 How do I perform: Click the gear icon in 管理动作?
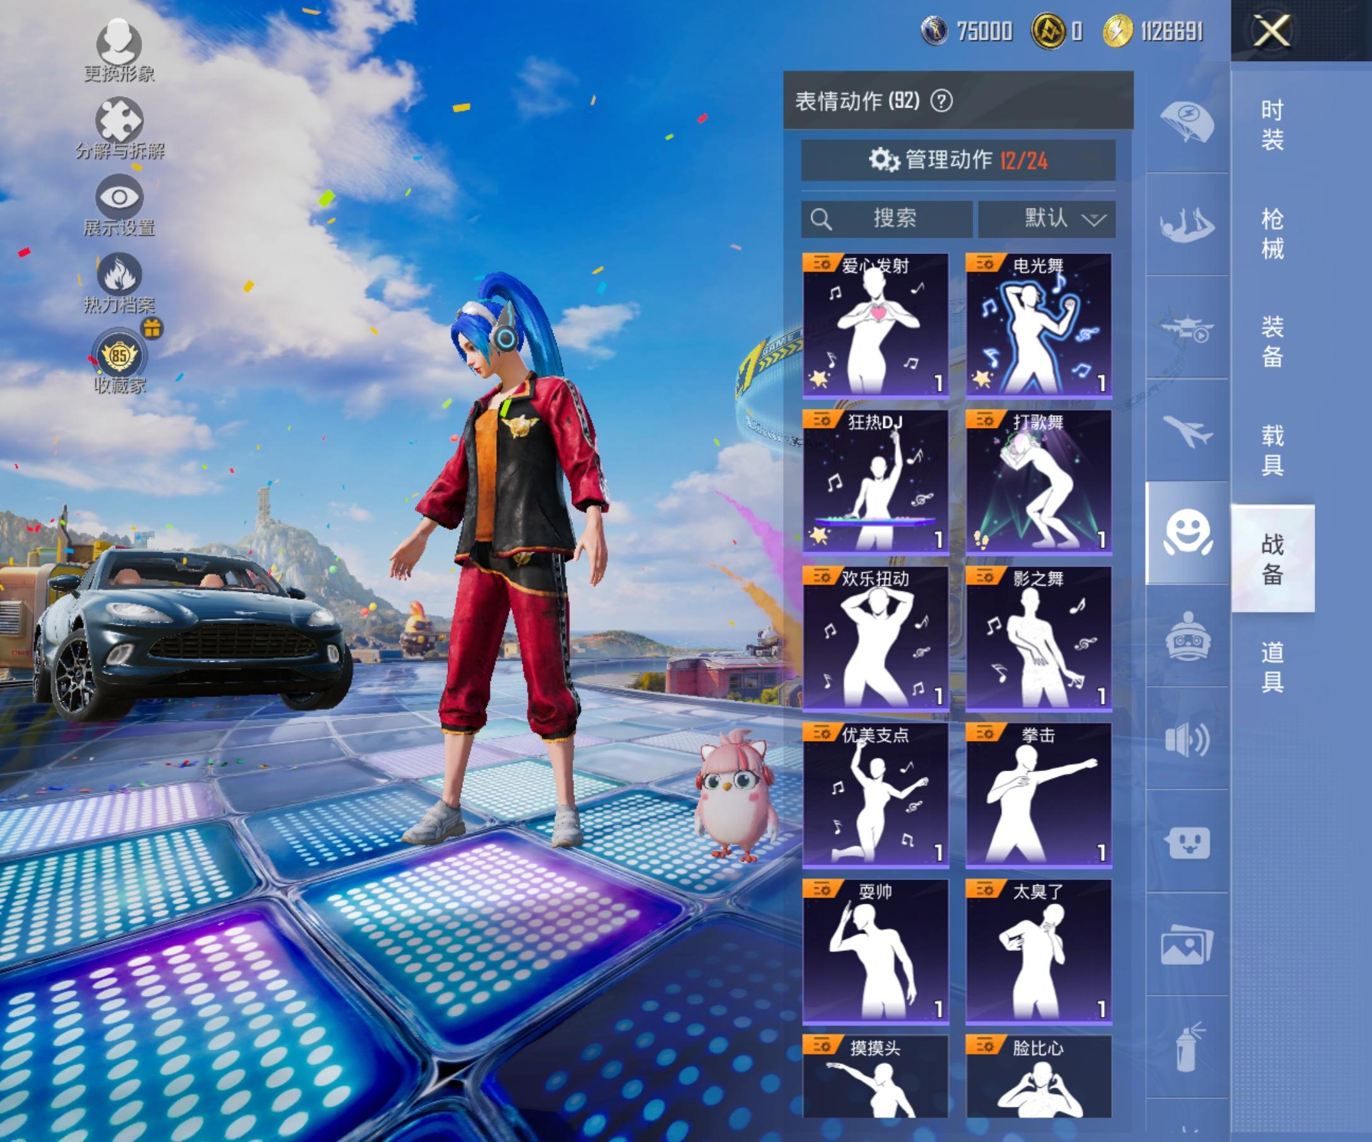(884, 160)
